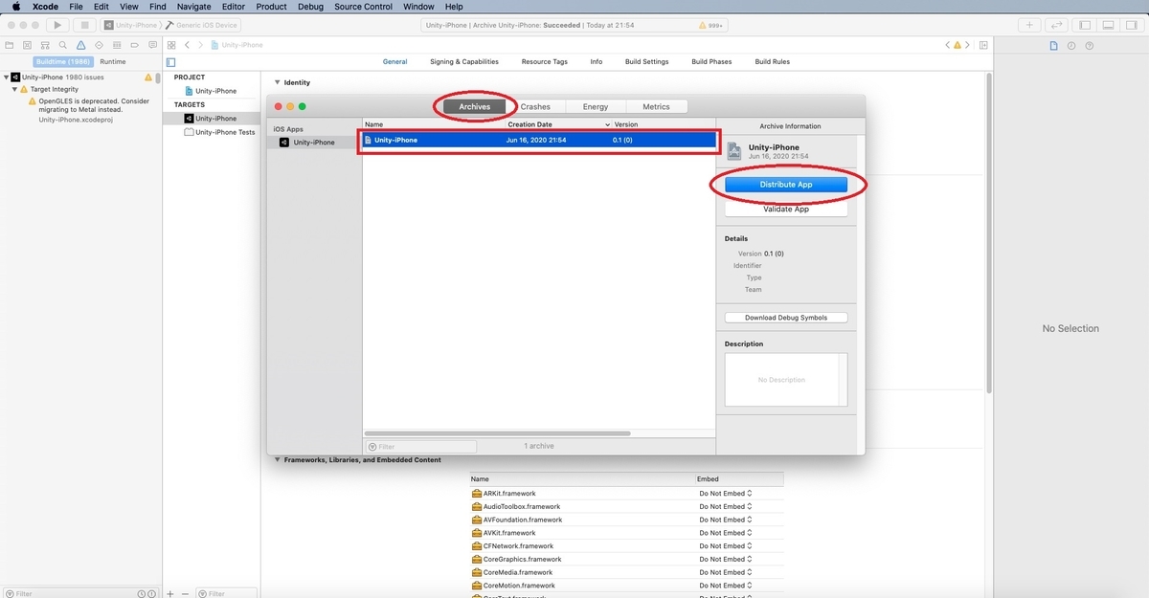Open the Xcode menu in menu bar
This screenshot has width=1149, height=598.
(45, 7)
